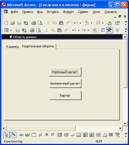Open the Файл menu

14,12
